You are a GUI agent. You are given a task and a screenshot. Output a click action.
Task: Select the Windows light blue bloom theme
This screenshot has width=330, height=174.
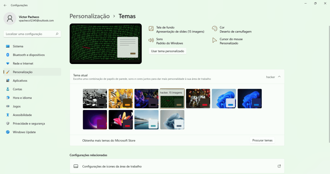tap(224, 98)
